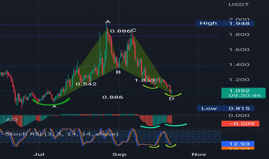Click the 0.000 AO axis label
Image resolution: width=269 pixels, height=159 pixels.
pos(239,116)
